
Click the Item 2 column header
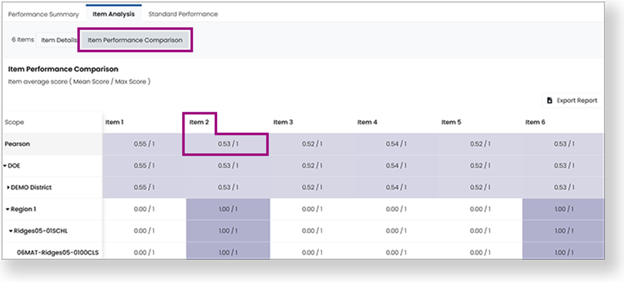(199, 122)
